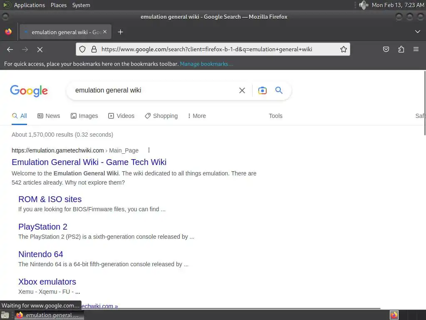The image size is (426, 320).
Task: Open ROM & ISO sites link
Action: tap(50, 199)
